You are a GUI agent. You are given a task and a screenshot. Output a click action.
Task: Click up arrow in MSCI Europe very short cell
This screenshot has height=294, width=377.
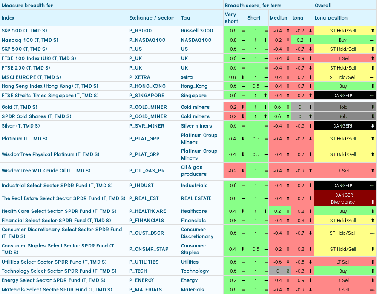pyautogui.click(x=243, y=77)
